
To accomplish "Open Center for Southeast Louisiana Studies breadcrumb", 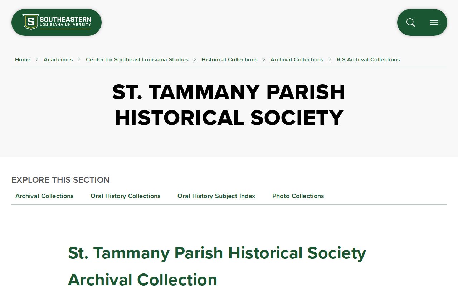I will click(x=137, y=60).
